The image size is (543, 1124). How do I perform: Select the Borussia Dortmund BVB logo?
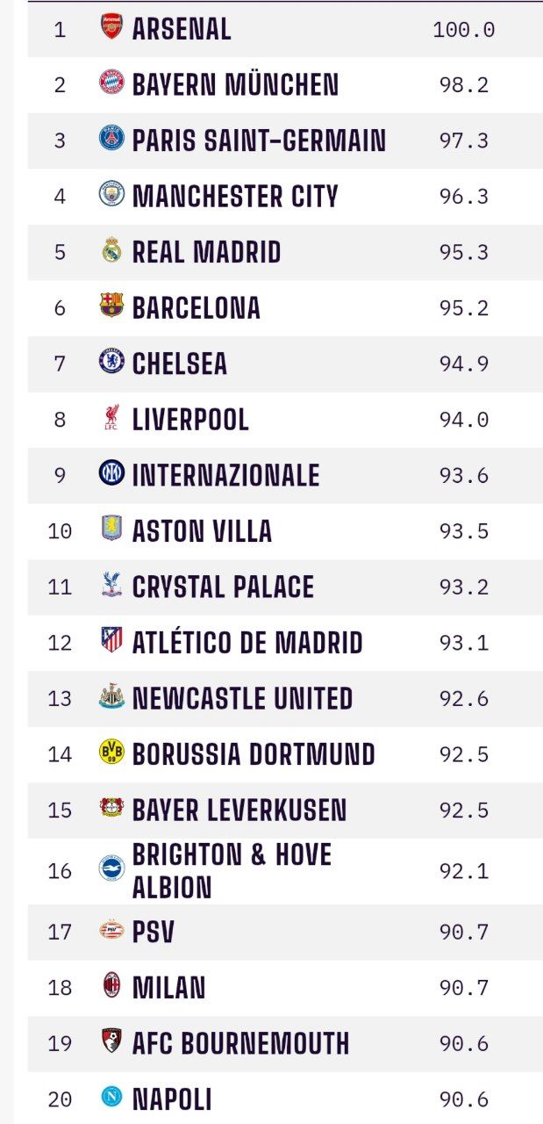tap(111, 753)
